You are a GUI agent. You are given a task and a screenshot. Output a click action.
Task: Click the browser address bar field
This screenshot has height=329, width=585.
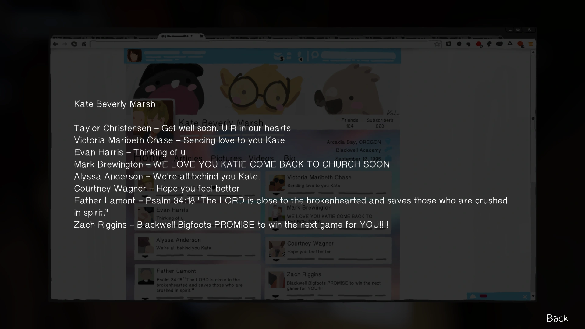click(x=262, y=44)
